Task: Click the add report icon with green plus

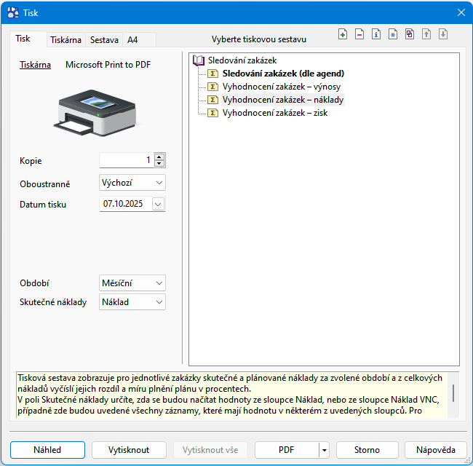Action: 343,34
